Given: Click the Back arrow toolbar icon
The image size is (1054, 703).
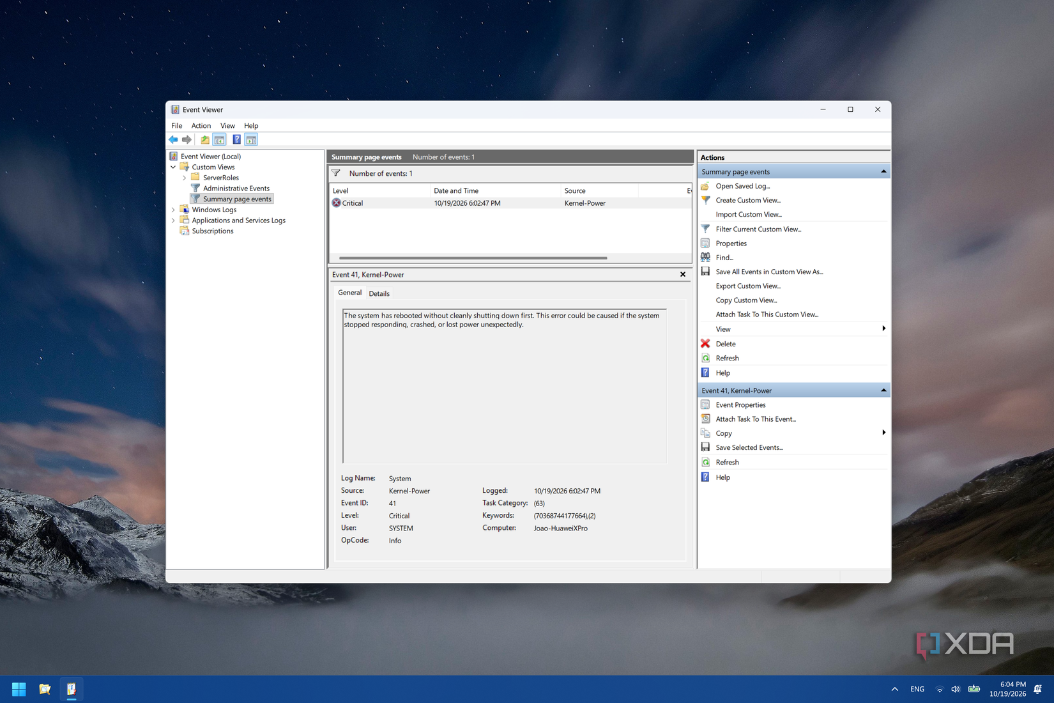Looking at the screenshot, I should click(173, 139).
